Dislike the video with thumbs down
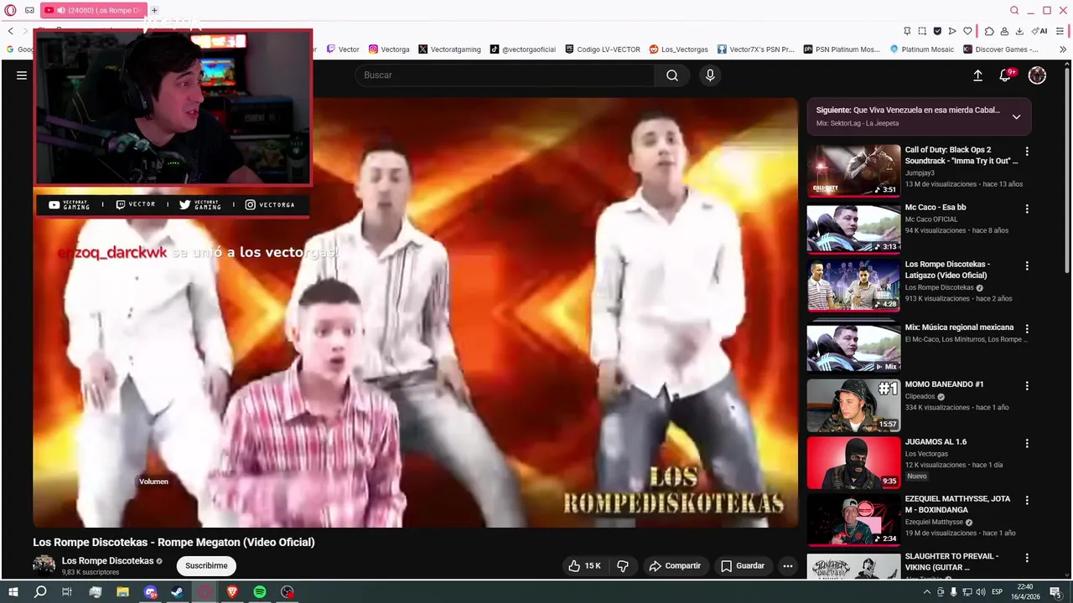The height and width of the screenshot is (603, 1073). tap(623, 566)
